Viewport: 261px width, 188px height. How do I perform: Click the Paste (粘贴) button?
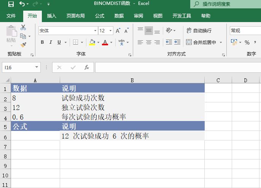[11, 35]
